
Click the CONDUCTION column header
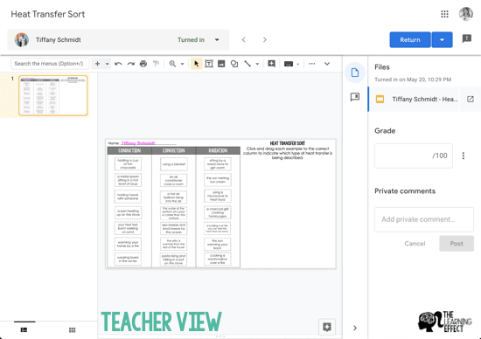[x=129, y=150]
